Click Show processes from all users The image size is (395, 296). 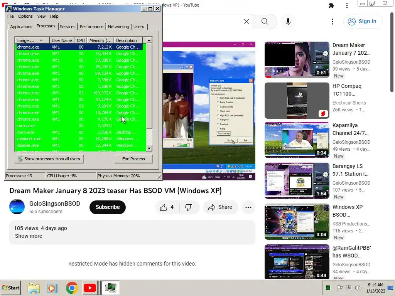[49, 159]
